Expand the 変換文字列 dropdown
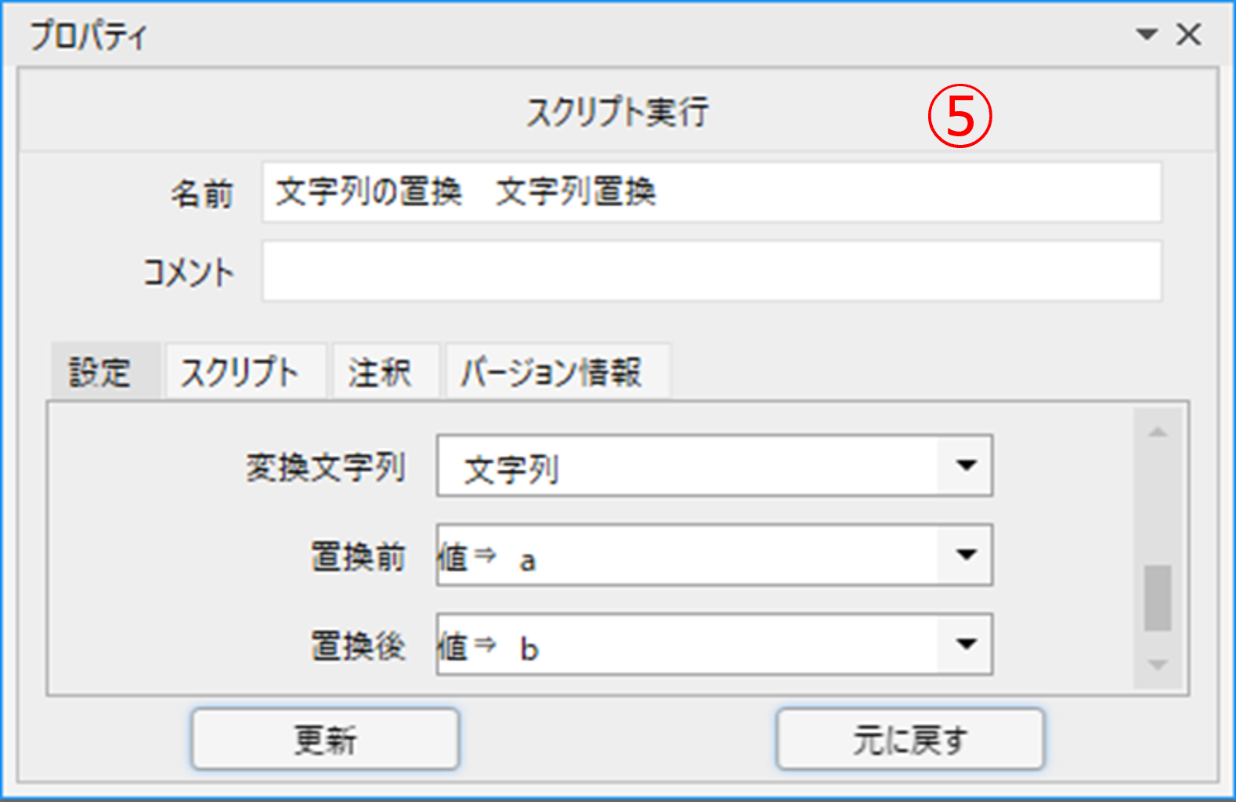 (x=966, y=465)
